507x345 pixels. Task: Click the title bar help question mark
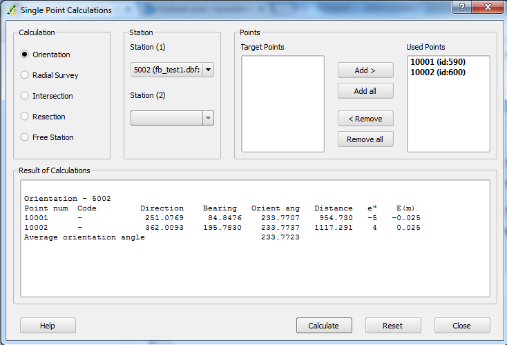click(x=459, y=6)
